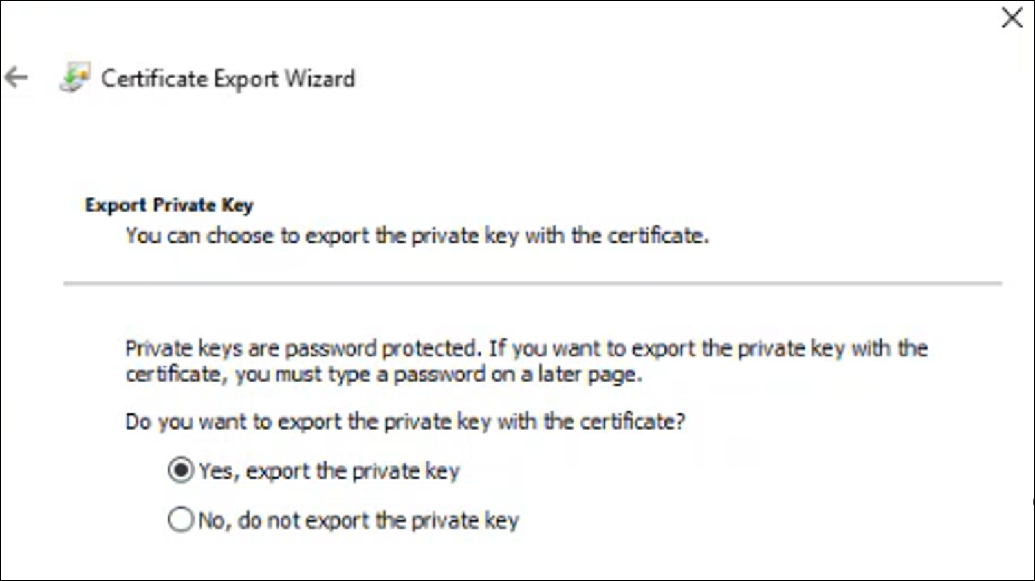Click the bold "Export Private Key" heading
The width and height of the screenshot is (1035, 581).
coord(169,205)
